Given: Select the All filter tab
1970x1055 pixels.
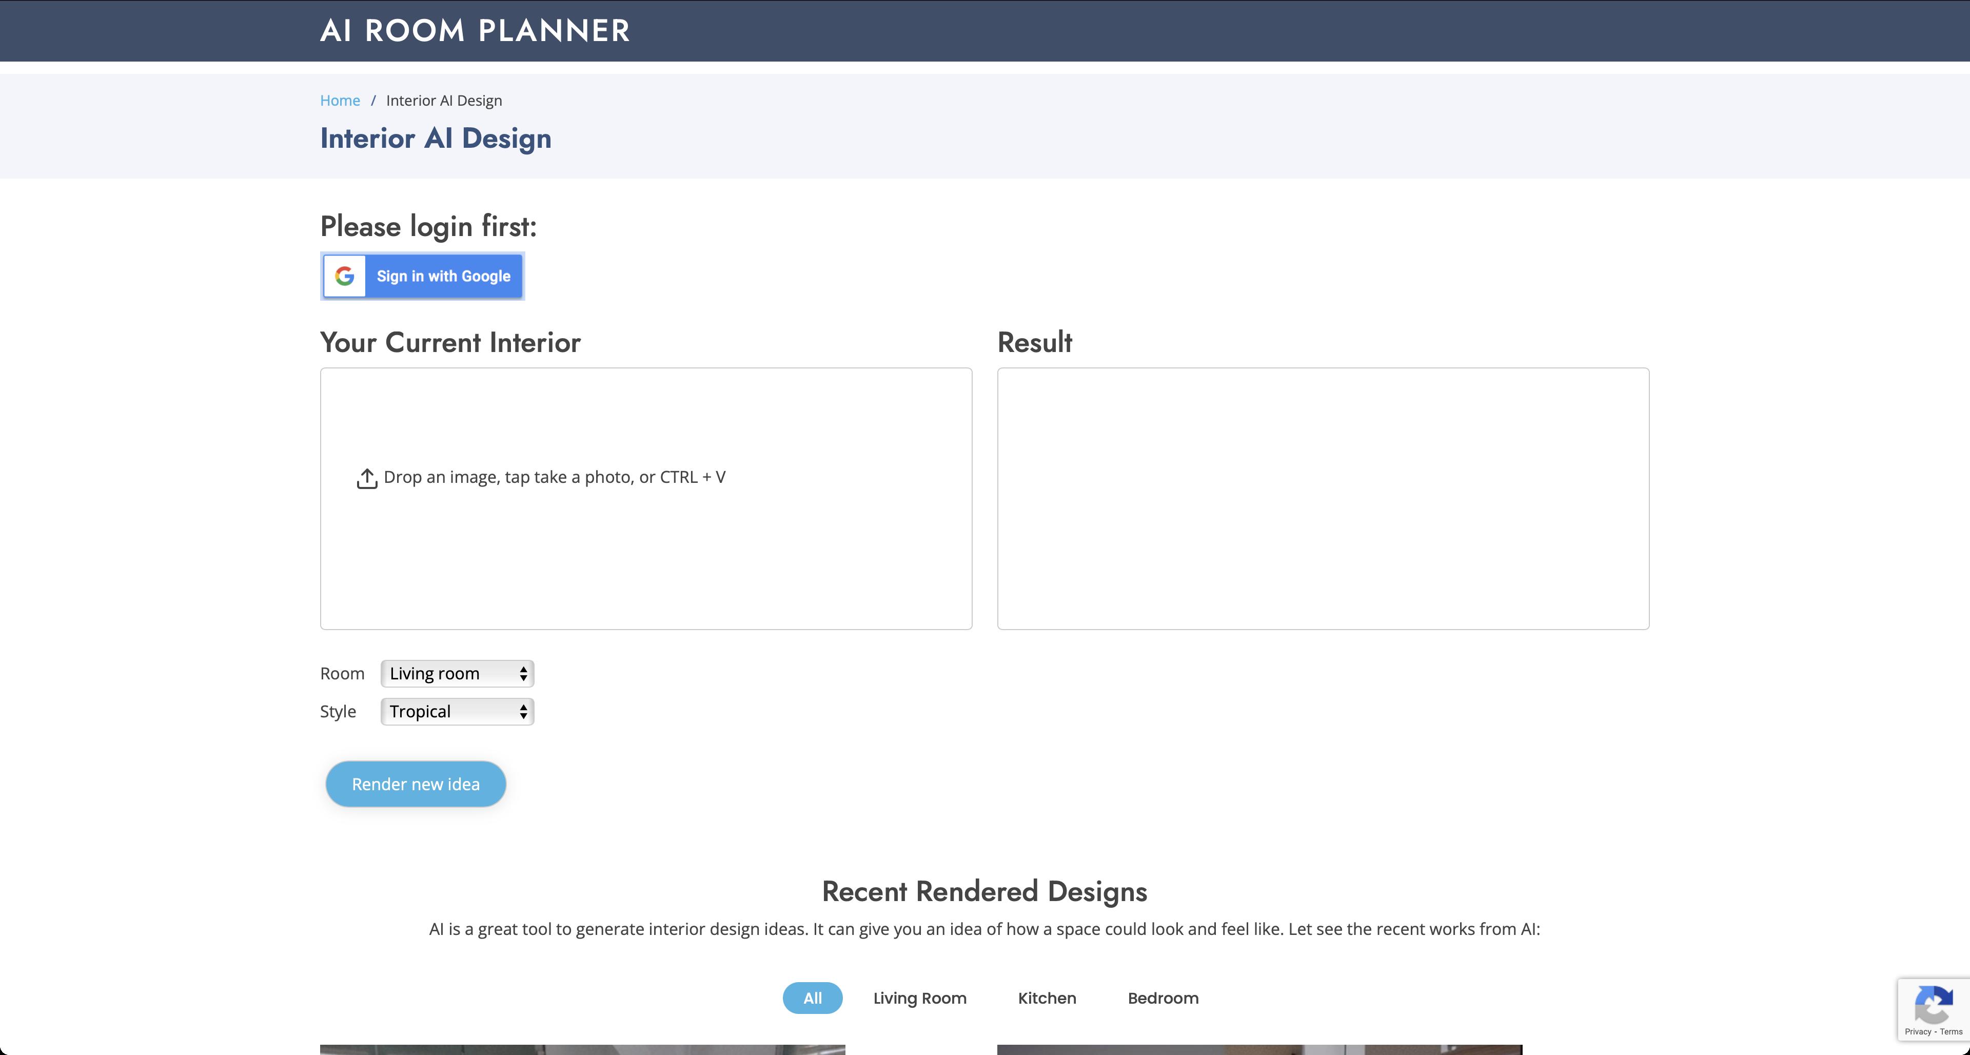Looking at the screenshot, I should click(x=812, y=998).
